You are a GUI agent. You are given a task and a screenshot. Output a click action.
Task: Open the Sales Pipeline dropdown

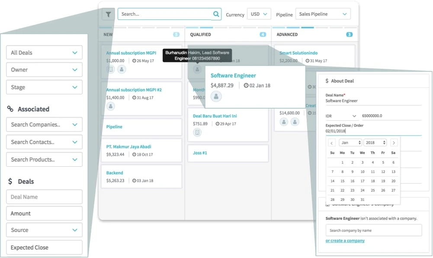pyautogui.click(x=323, y=14)
